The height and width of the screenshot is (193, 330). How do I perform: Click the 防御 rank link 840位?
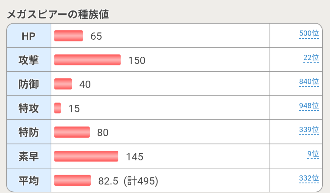(309, 82)
